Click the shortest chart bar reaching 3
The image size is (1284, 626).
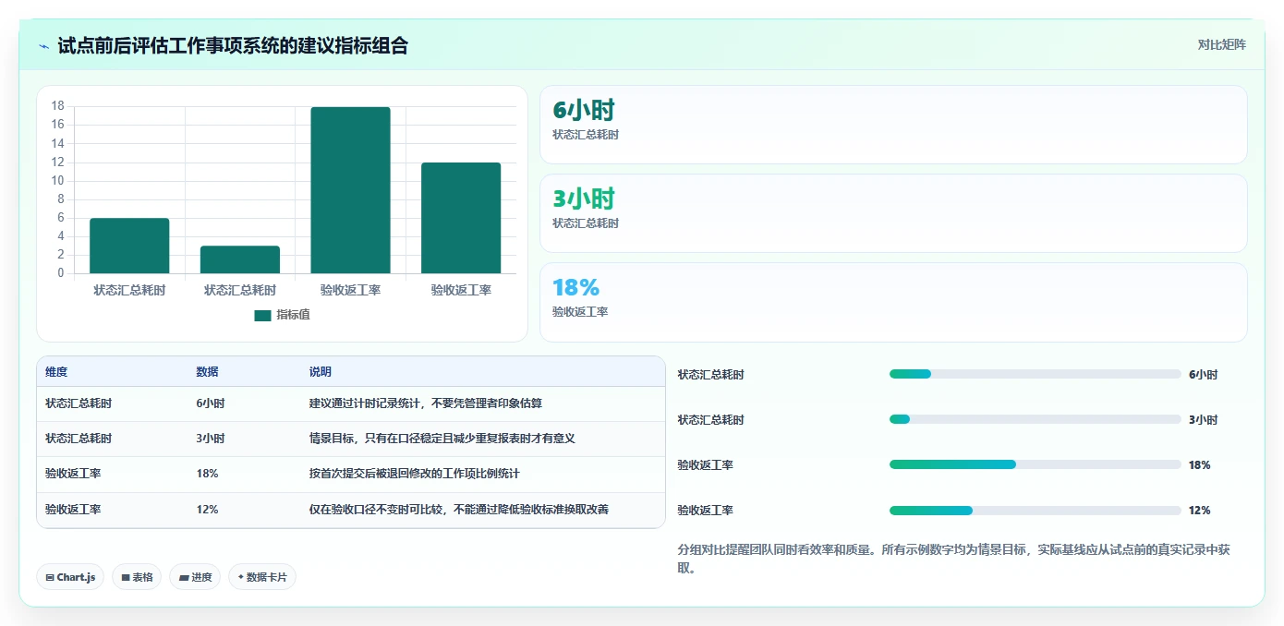[x=240, y=259]
